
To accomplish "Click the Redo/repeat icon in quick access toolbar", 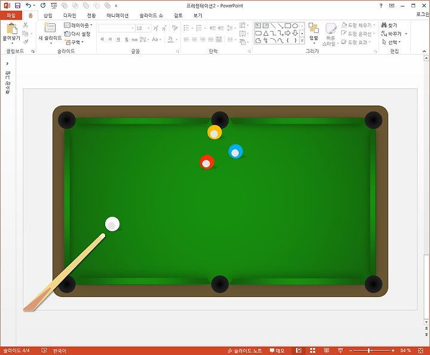I will pos(43,5).
